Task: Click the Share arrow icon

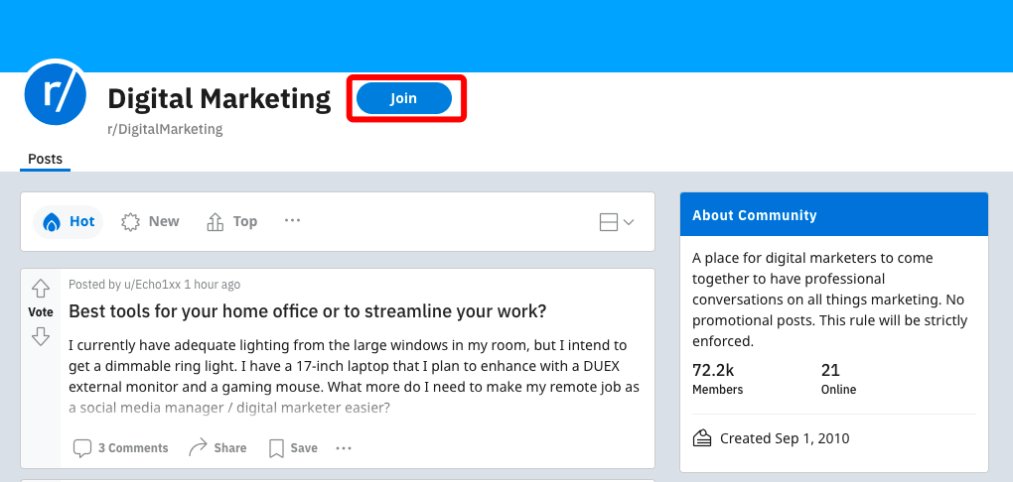Action: coord(199,448)
